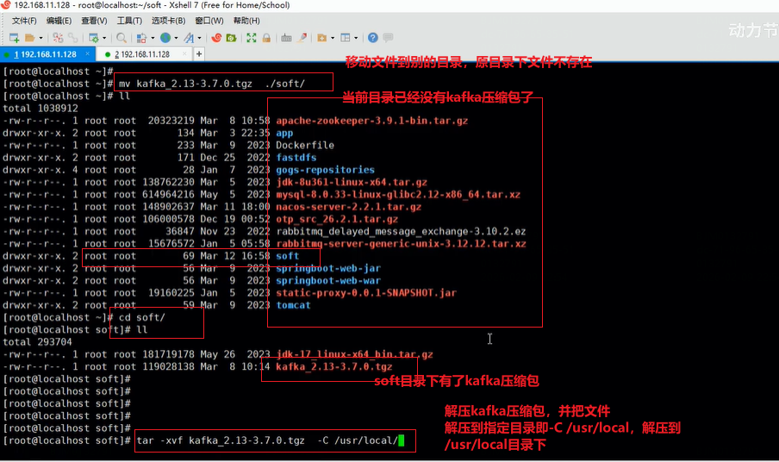The width and height of the screenshot is (779, 462).
Task: Add a new tab with plus button
Action: (199, 53)
